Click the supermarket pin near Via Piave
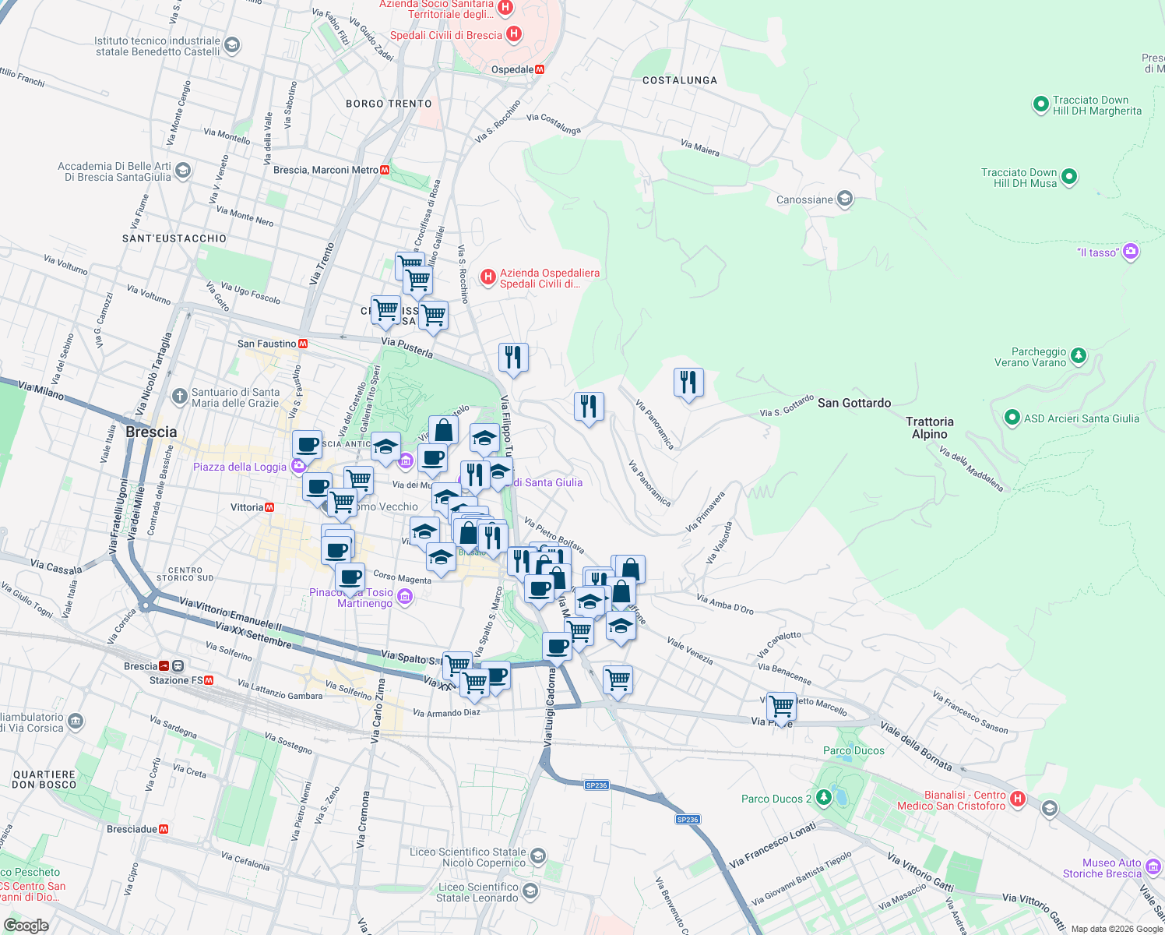The image size is (1165, 935). (x=781, y=706)
